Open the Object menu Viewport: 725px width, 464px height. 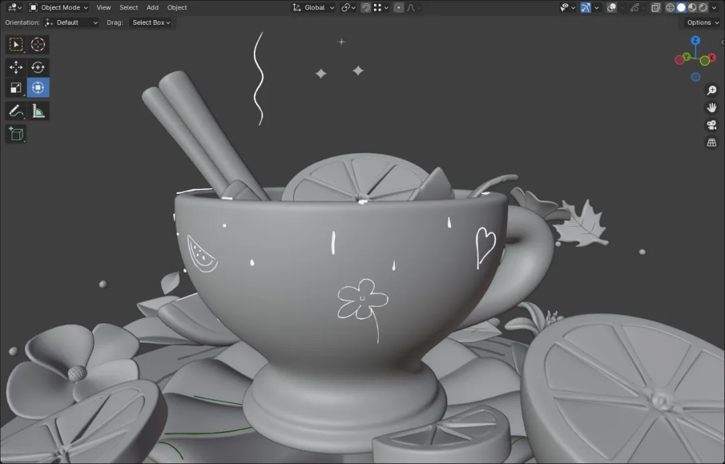[x=177, y=7]
